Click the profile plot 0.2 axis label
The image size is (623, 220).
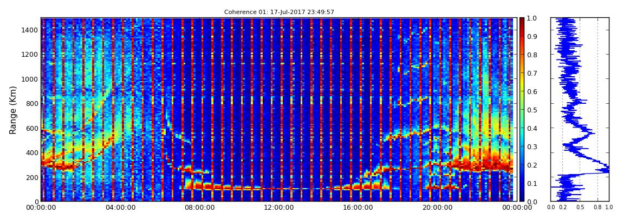pos(563,208)
